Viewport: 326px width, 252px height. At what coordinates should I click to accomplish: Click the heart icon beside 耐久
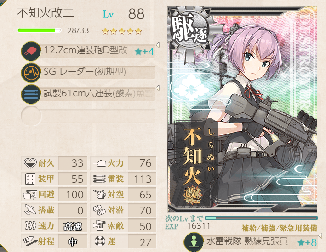click(30, 163)
